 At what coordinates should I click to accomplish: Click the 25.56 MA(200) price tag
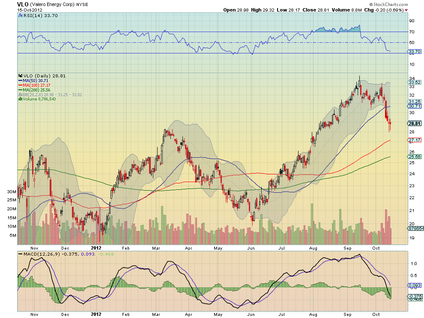[x=414, y=156]
